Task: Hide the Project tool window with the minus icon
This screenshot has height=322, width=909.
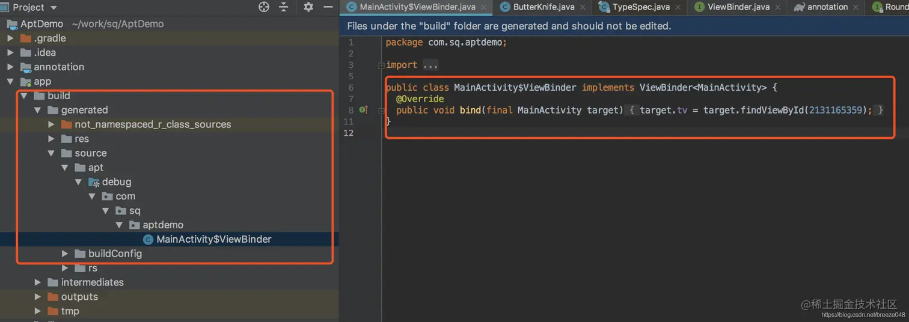Action: click(x=328, y=7)
